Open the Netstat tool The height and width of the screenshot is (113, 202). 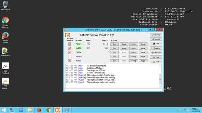pyautogui.click(x=156, y=39)
